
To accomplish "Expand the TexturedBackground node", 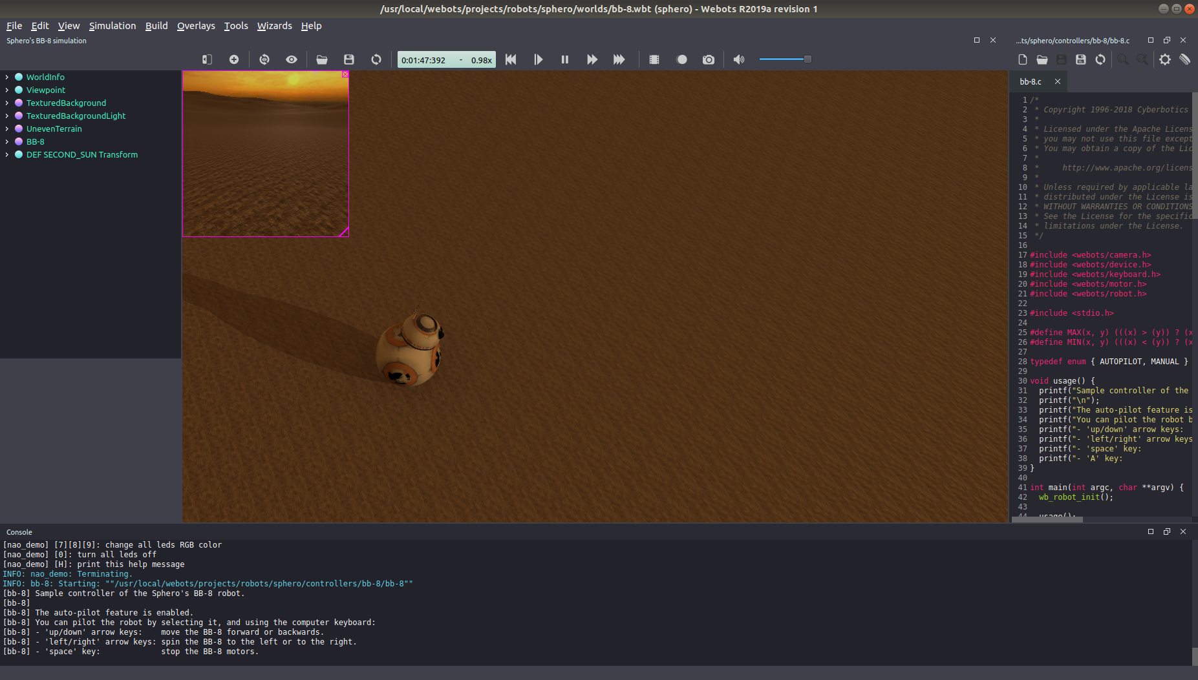I will click(6, 103).
